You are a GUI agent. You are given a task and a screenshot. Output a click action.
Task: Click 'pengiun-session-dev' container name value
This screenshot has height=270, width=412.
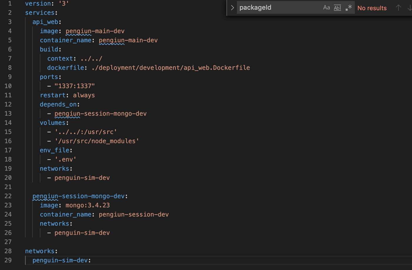[134, 214]
